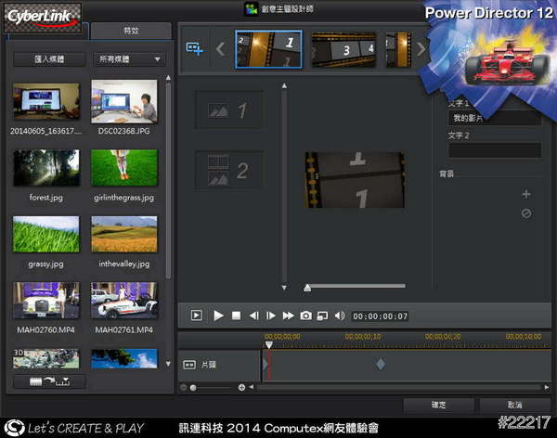
Task: Click the 匯入媒體 import media button
Action: 49,59
